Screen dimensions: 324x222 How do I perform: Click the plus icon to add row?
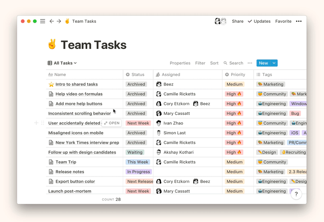pos(36,123)
